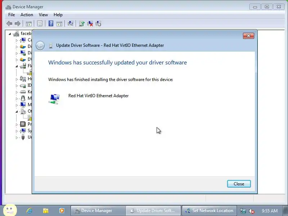
Task: Click the Uninstall device icon with red X
Action: click(90, 23)
